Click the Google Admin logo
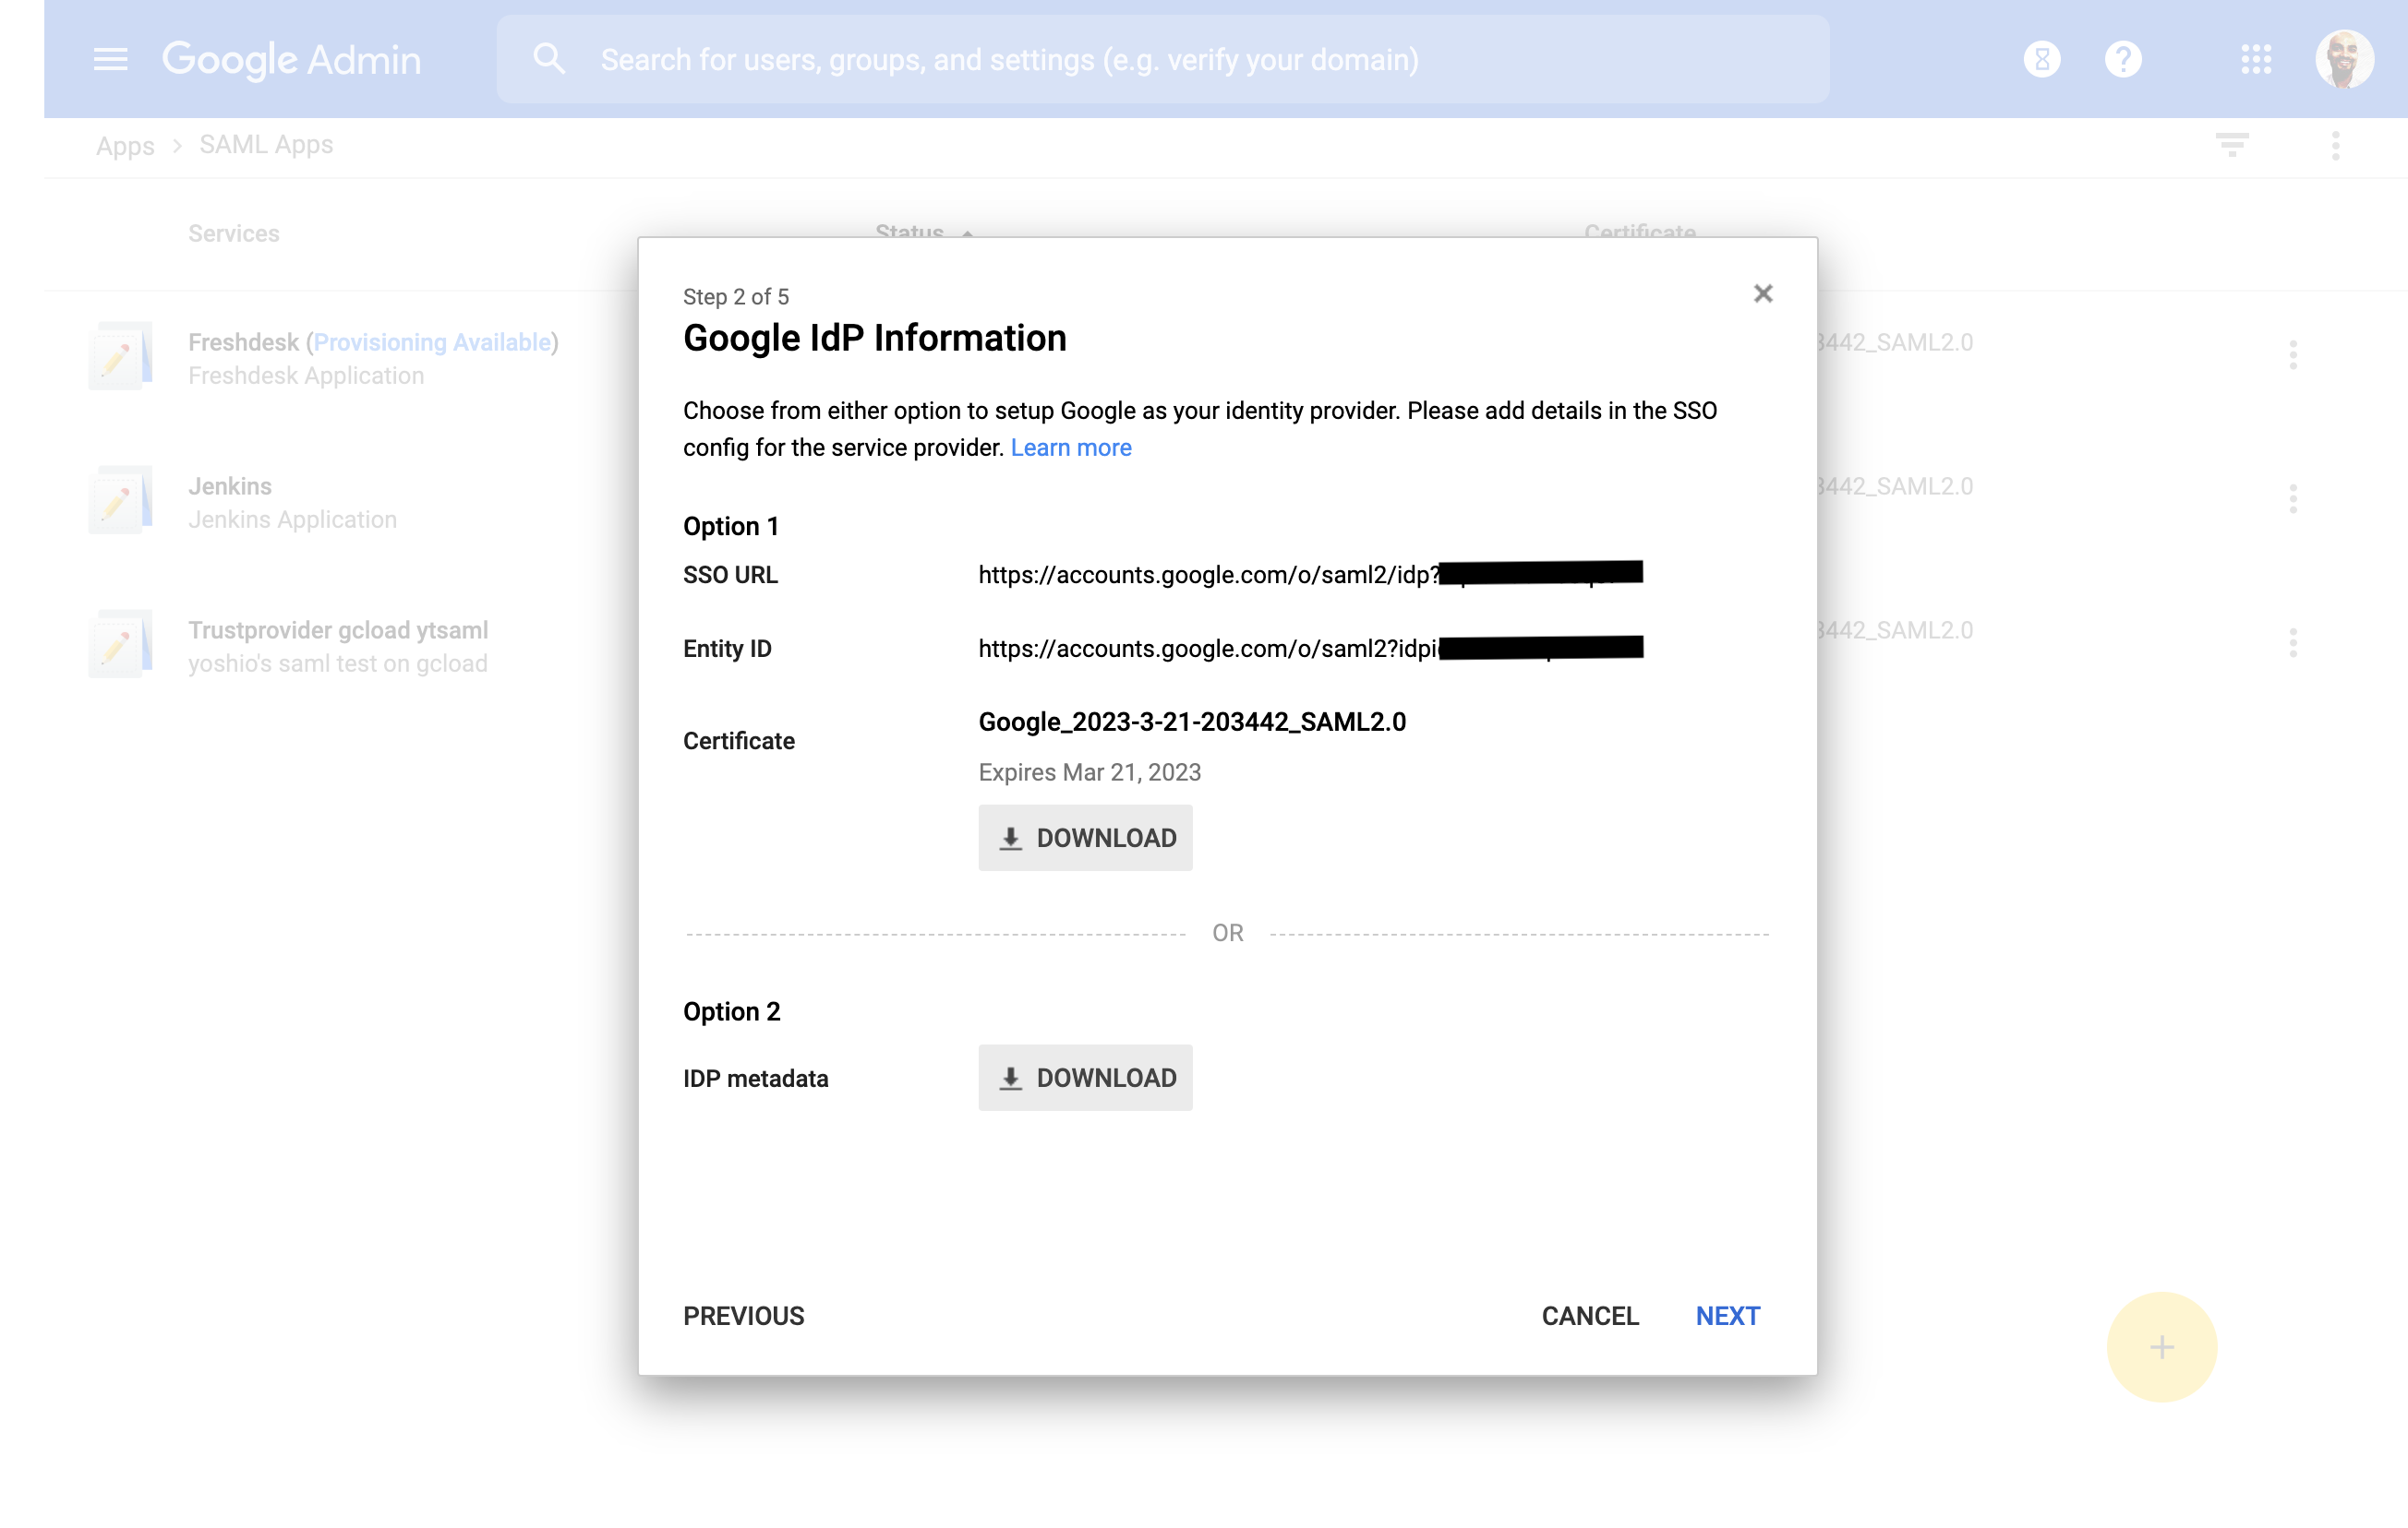The image size is (2408, 1528). [x=291, y=59]
